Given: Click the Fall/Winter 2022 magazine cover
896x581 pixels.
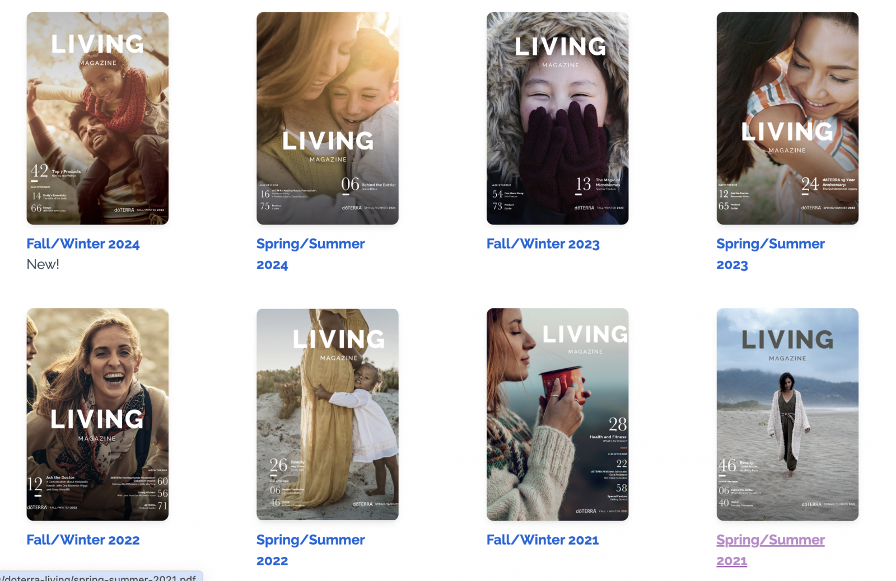Looking at the screenshot, I should point(97,414).
